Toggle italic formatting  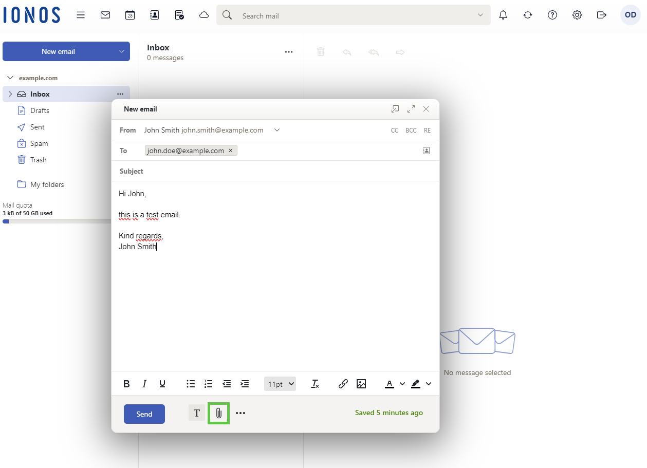coord(144,384)
